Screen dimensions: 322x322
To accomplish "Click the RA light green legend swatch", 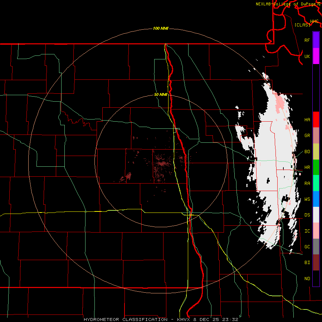I will tap(316, 183).
